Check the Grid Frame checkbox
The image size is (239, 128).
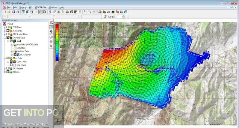(x=11, y=65)
